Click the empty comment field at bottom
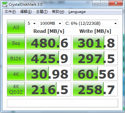Image resolution: width=125 pixels, height=113 pixels. coord(62,103)
